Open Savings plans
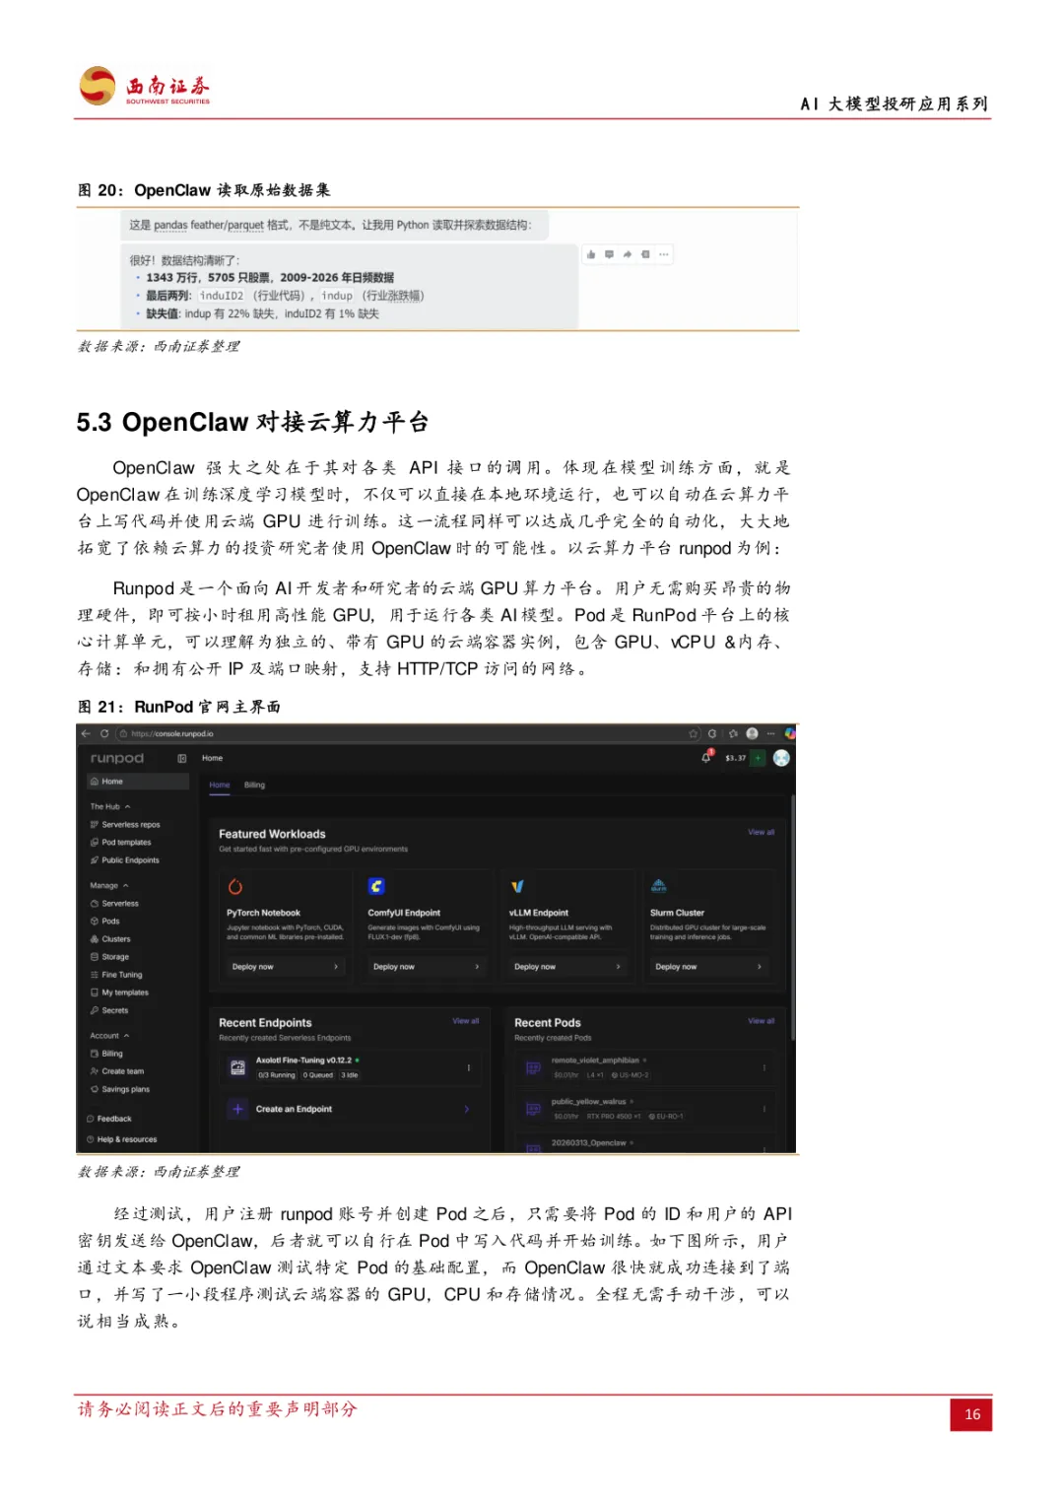The height and width of the screenshot is (1506, 1064). 120,1088
